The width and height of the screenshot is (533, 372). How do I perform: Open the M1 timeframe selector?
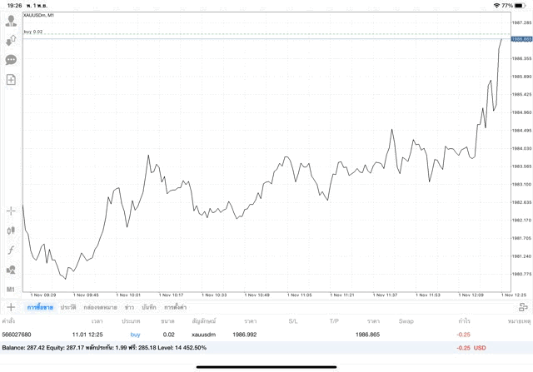[x=11, y=289]
